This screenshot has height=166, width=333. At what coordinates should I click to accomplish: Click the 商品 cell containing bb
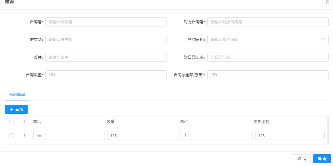pos(69,136)
